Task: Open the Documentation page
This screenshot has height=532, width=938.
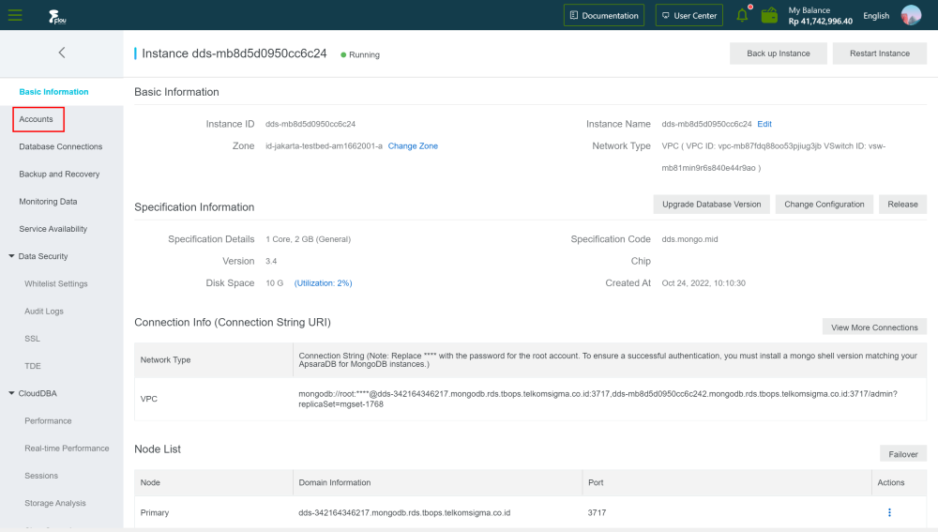Action: coord(603,16)
